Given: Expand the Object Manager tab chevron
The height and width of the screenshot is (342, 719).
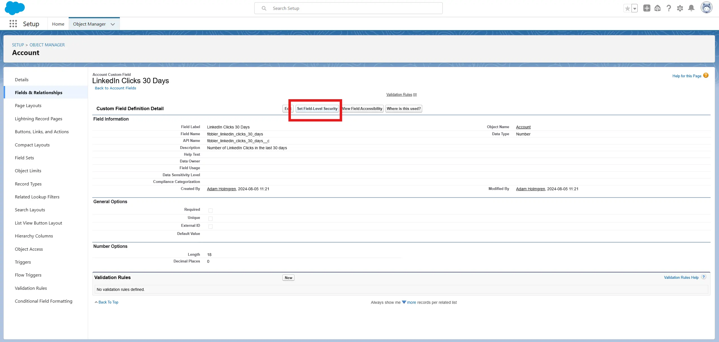Looking at the screenshot, I should (x=113, y=24).
